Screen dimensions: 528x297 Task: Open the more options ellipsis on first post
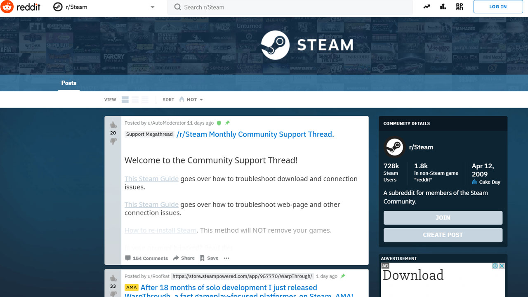pos(226,258)
